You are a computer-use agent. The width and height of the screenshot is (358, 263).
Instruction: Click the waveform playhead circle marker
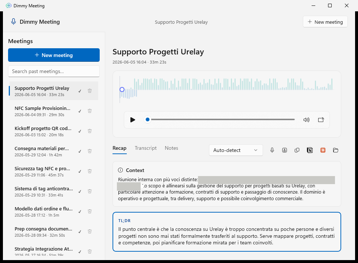tap(122, 89)
